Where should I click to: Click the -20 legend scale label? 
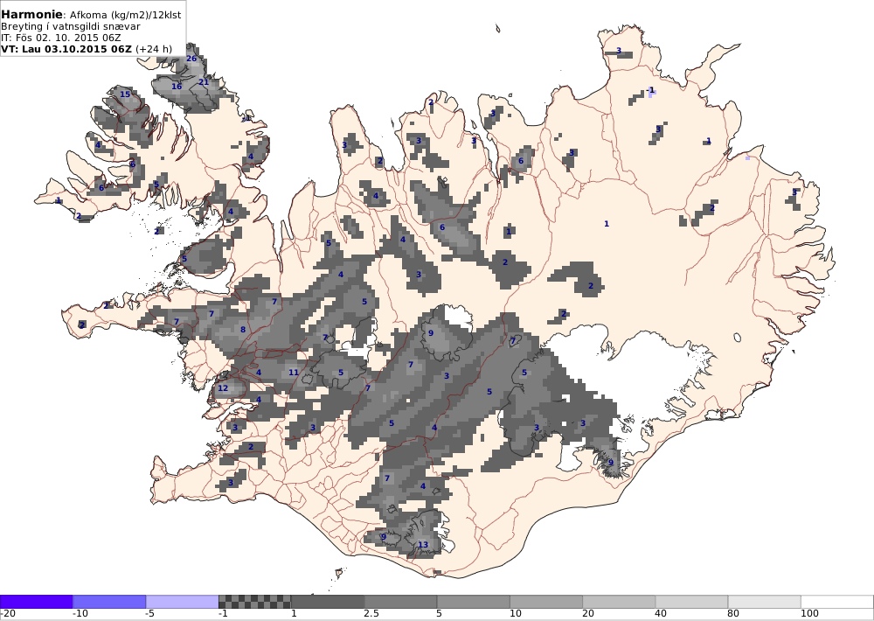(x=8, y=614)
